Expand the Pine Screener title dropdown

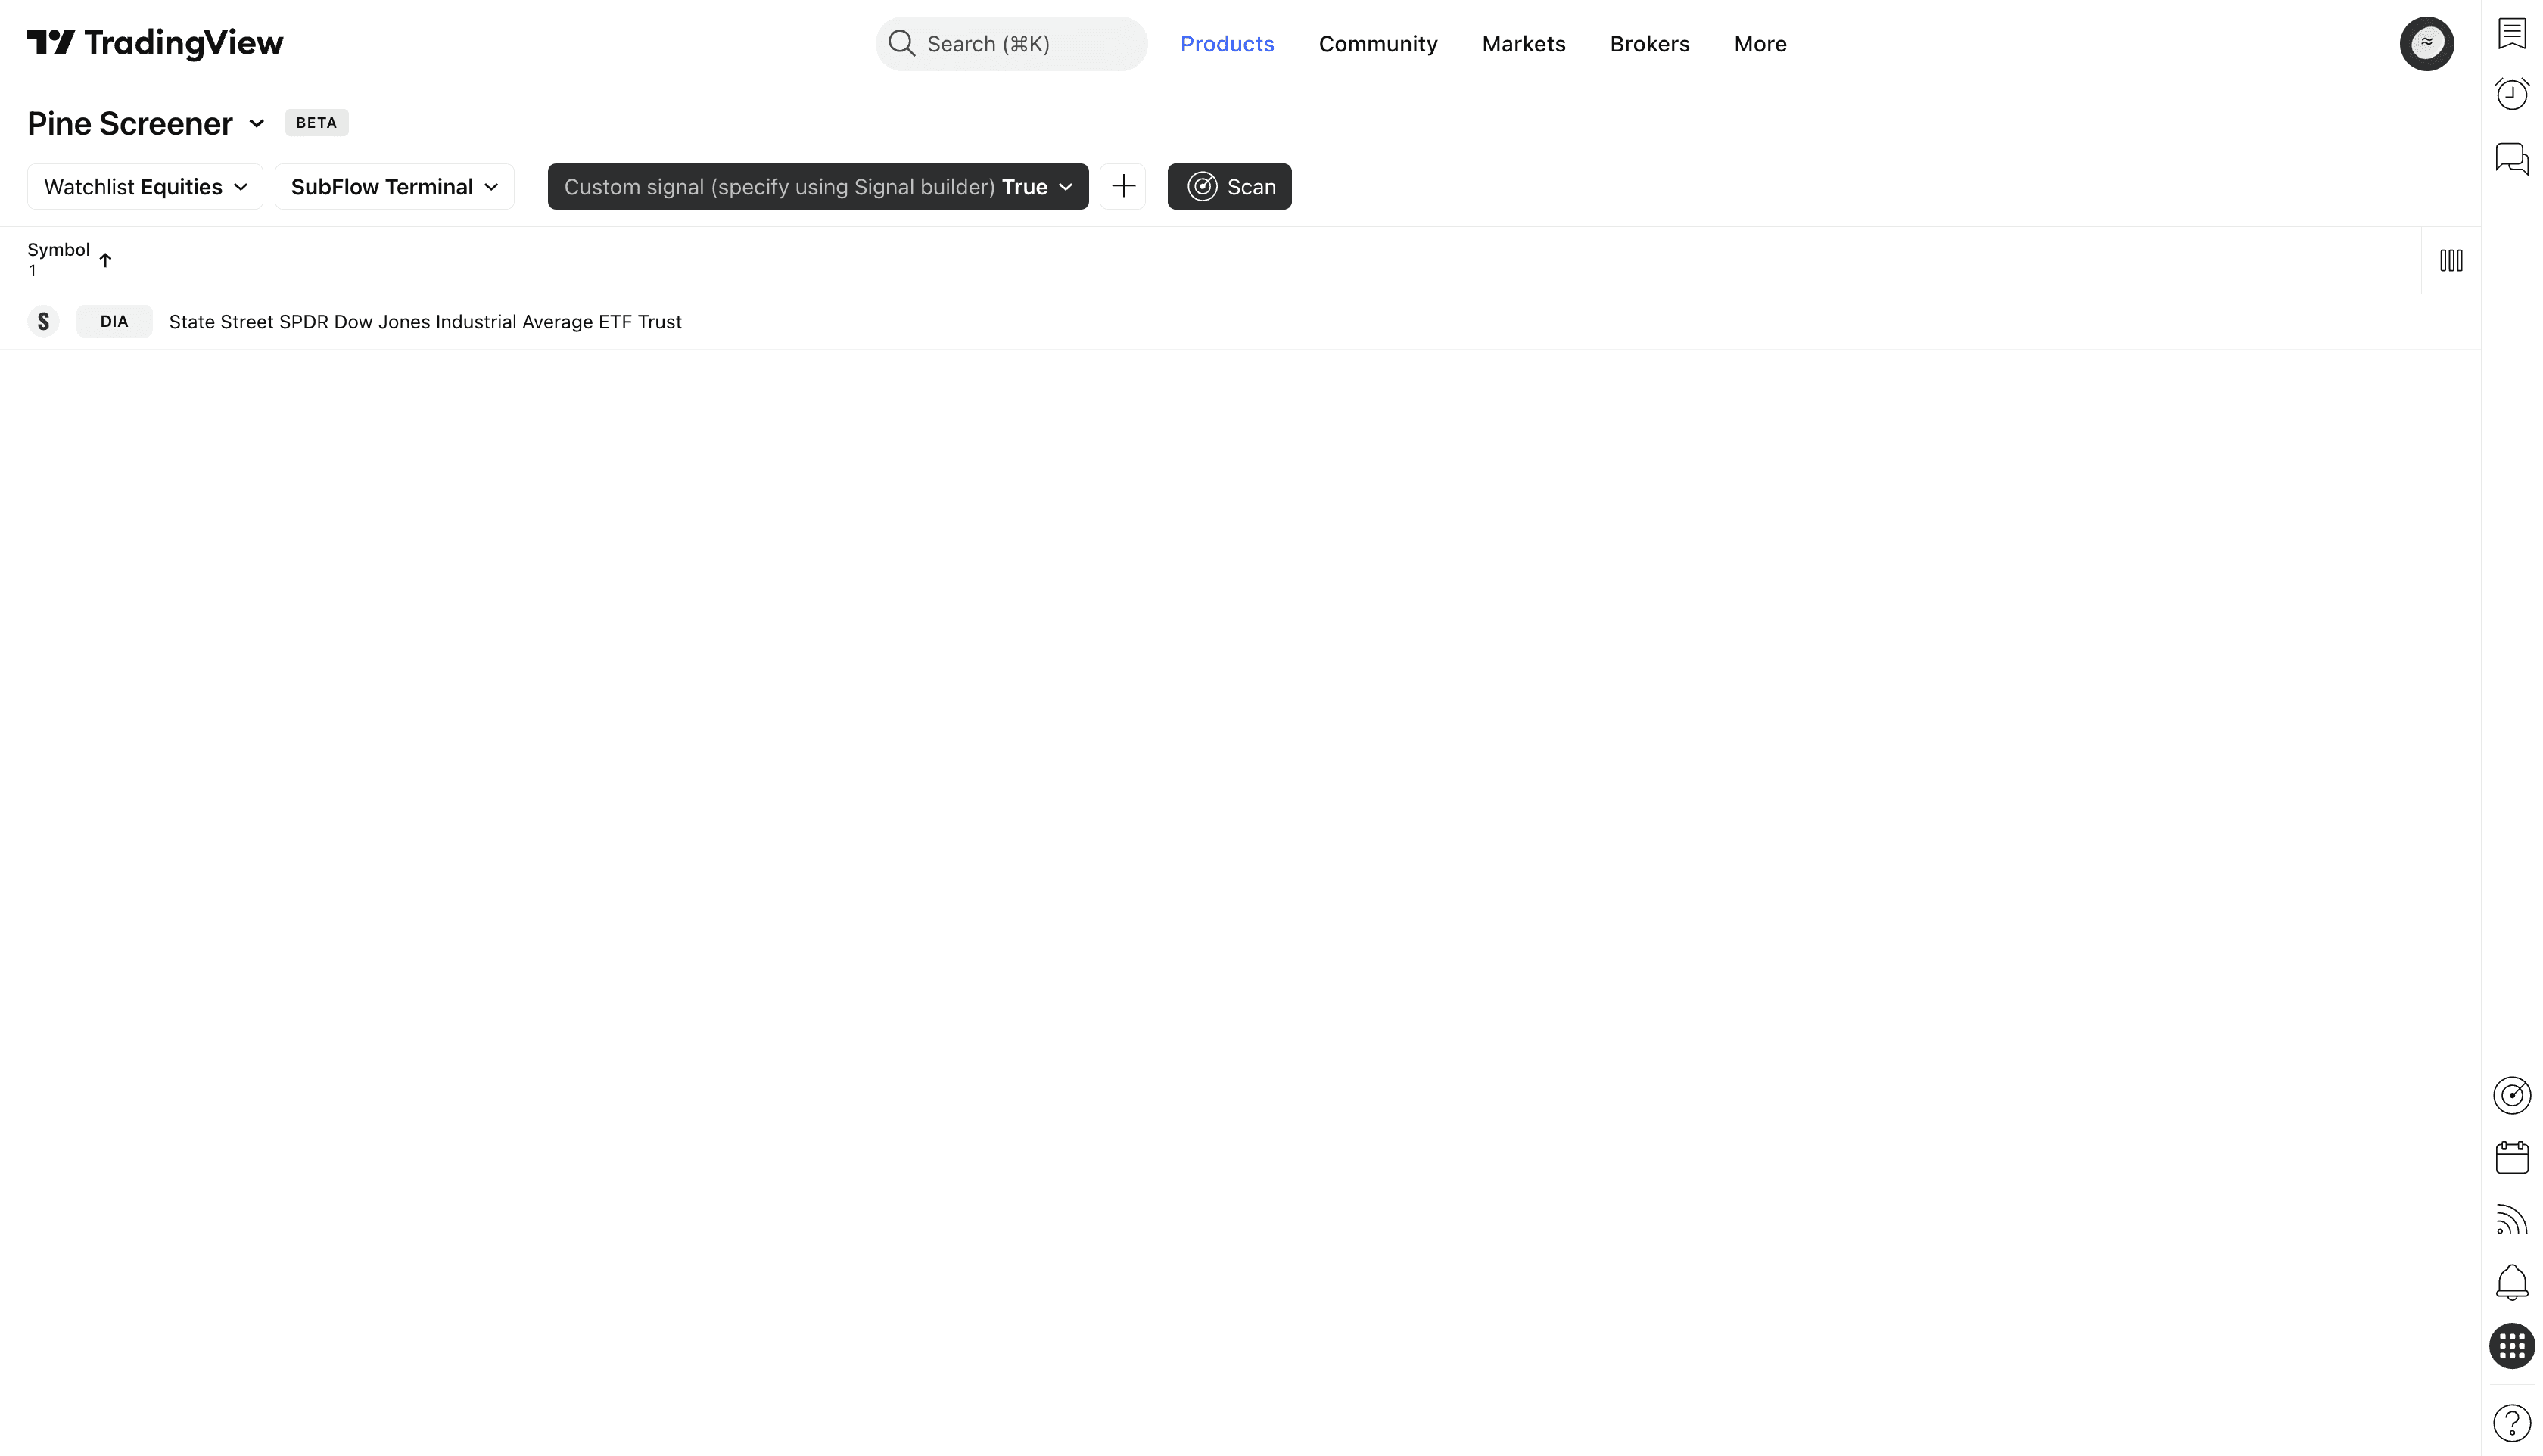click(x=256, y=123)
